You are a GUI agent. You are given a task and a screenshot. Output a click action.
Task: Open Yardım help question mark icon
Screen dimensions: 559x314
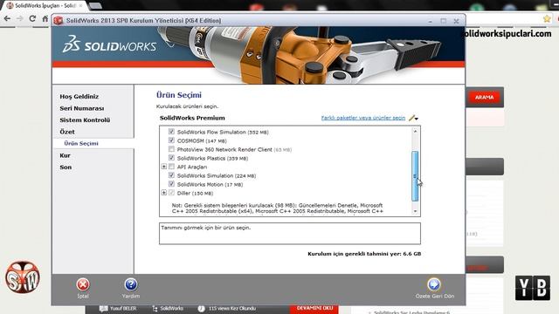click(x=131, y=284)
